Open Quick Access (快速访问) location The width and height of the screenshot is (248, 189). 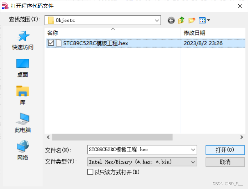[x=22, y=40]
